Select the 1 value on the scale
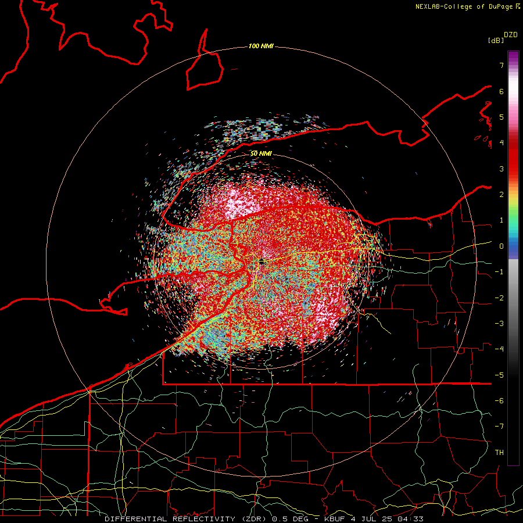 point(501,220)
